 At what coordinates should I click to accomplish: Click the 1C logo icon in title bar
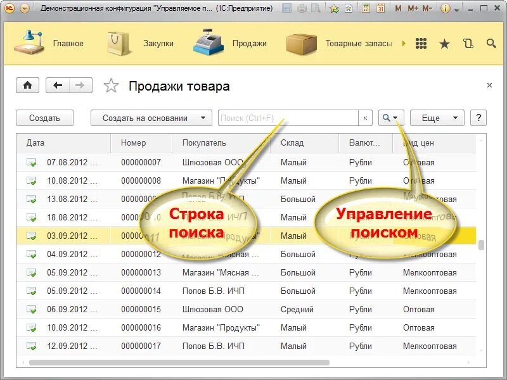pos(10,9)
